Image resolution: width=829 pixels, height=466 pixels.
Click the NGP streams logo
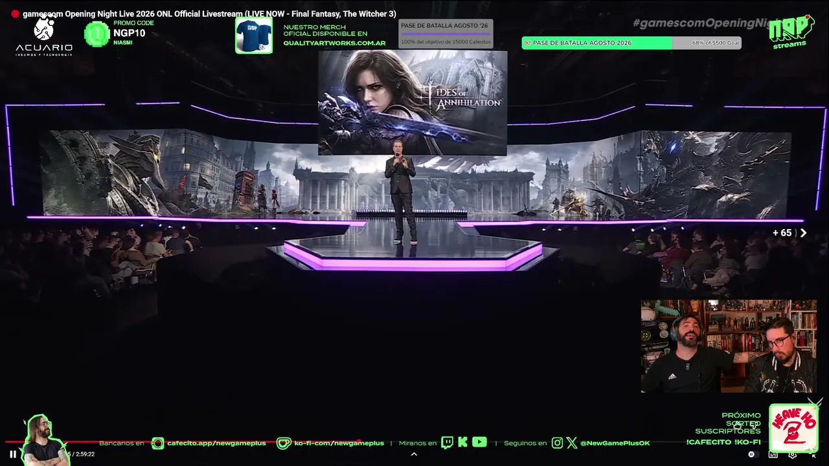click(791, 32)
